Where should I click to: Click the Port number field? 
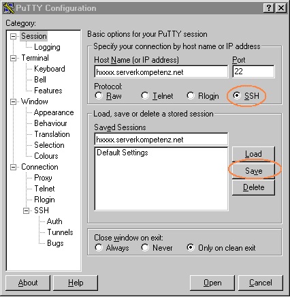pyautogui.click(x=253, y=72)
